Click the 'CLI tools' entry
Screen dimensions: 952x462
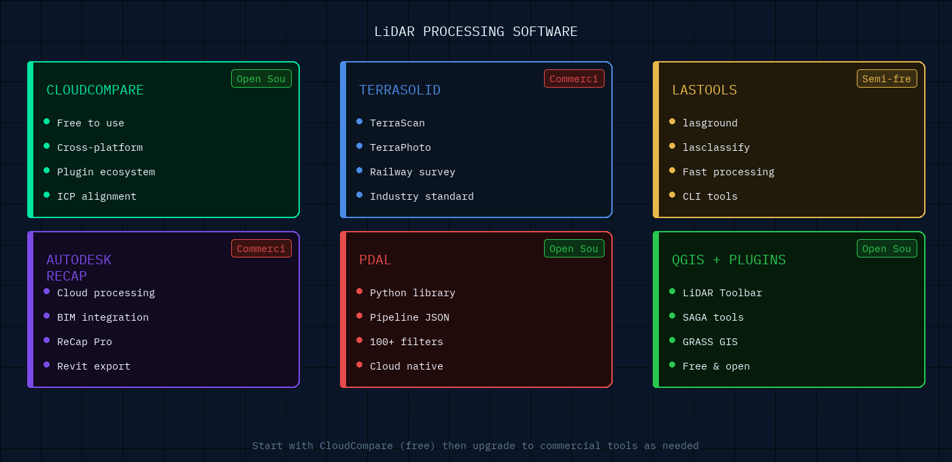tap(710, 196)
